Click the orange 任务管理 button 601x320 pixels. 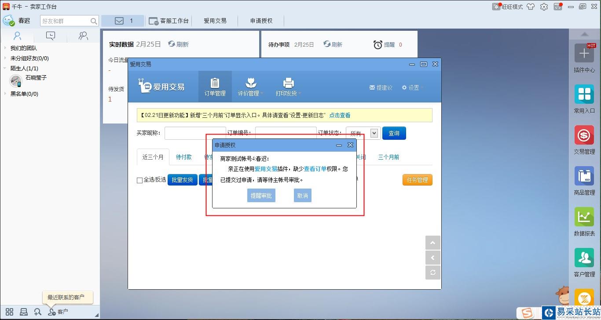pyautogui.click(x=418, y=180)
